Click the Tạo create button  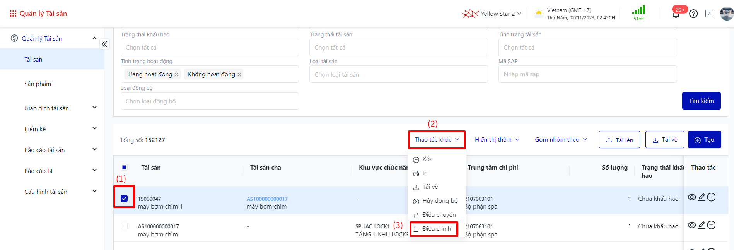[x=705, y=140]
